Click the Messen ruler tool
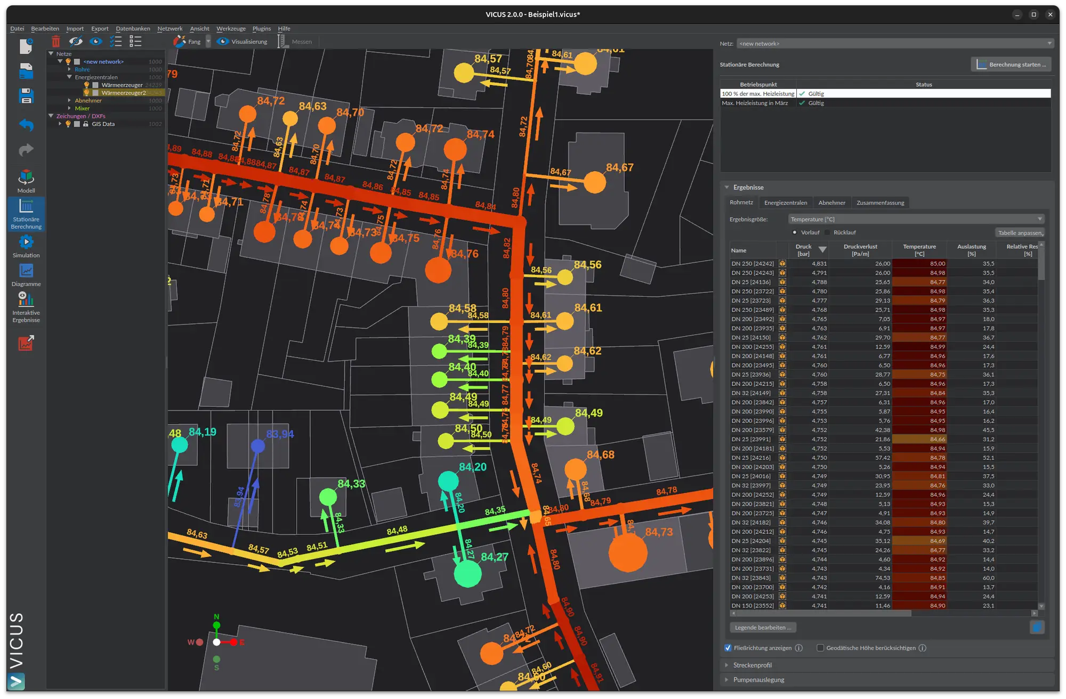 click(295, 42)
